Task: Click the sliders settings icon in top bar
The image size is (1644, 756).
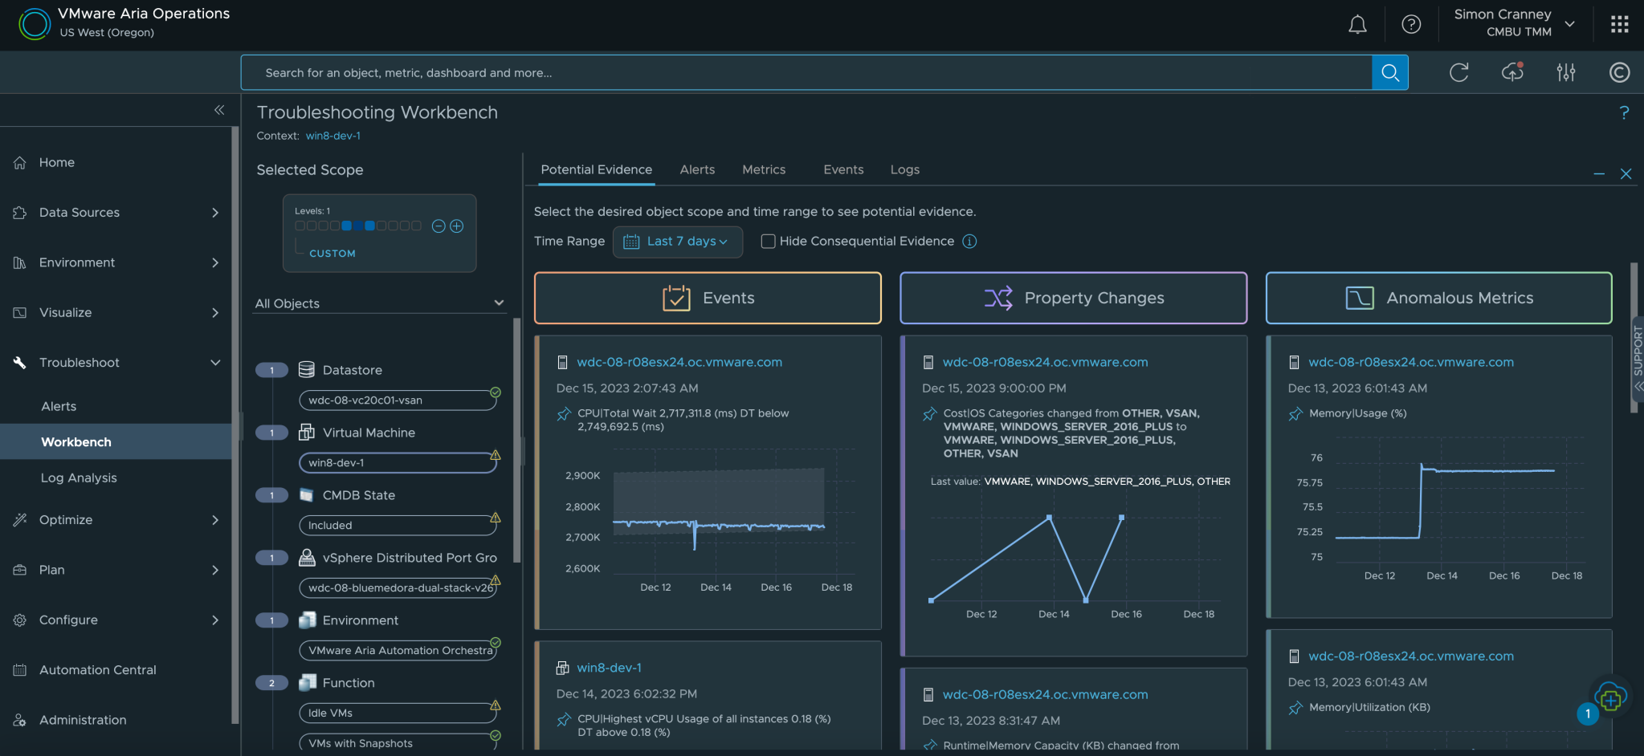Action: click(1565, 72)
